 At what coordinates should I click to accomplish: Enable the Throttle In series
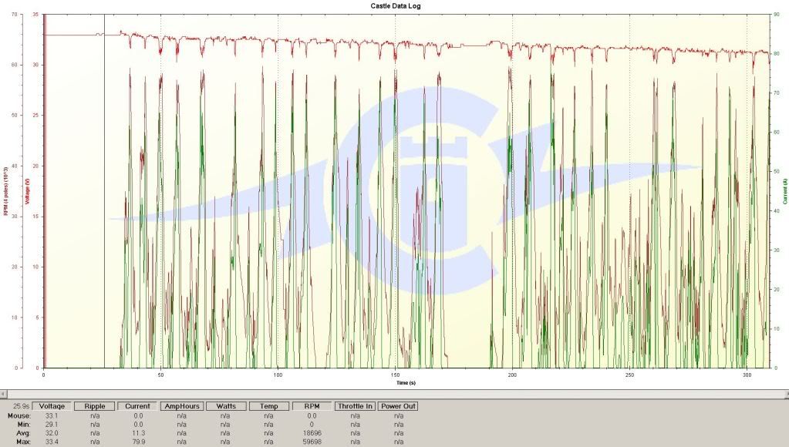(x=355, y=406)
